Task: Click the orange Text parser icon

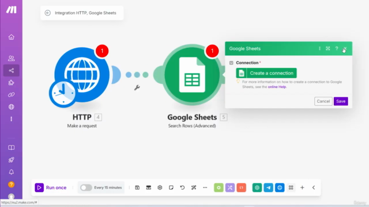Action: (241, 187)
